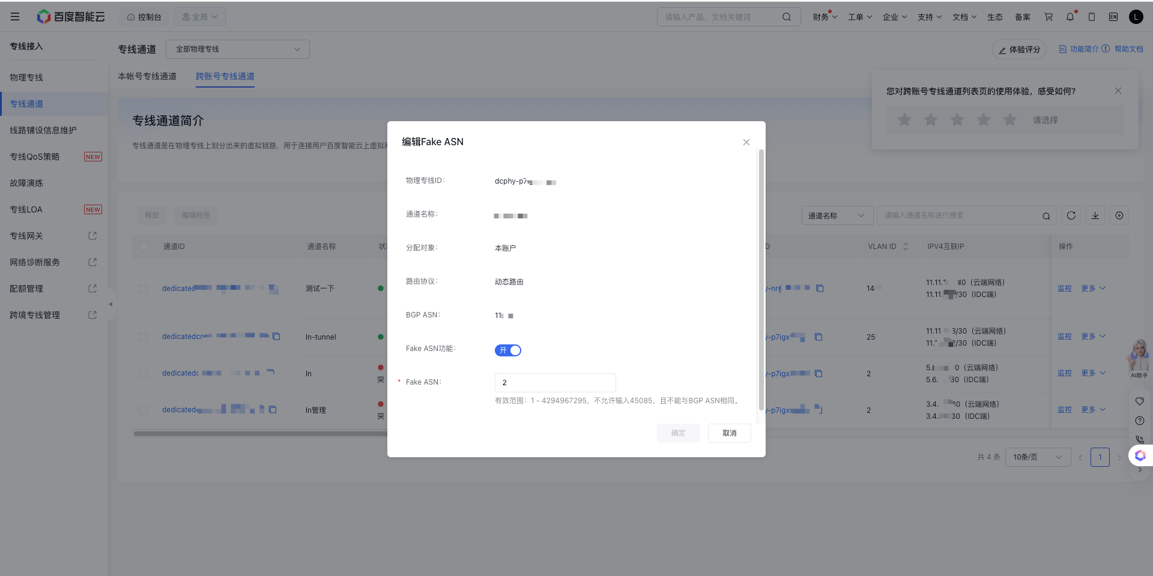Copy channel ID in the In管理 row
Screen dimensions: 1153x576
tap(273, 409)
